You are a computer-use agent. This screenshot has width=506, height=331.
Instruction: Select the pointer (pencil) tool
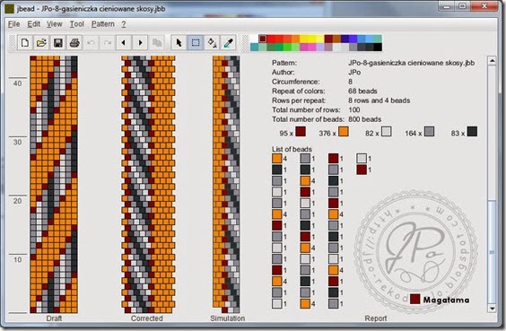(x=179, y=42)
